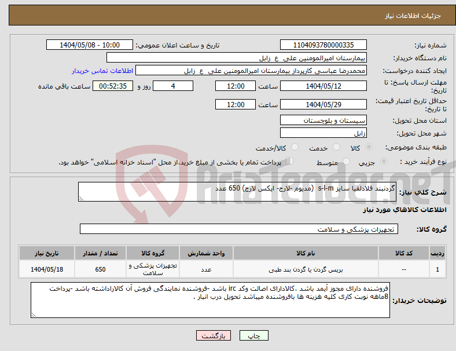Select the کالا radio button
This screenshot has width=456, height=351.
pyautogui.click(x=369, y=147)
